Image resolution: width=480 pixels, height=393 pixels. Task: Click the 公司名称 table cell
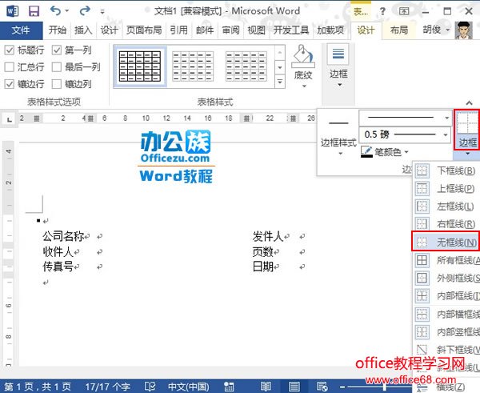(x=63, y=236)
